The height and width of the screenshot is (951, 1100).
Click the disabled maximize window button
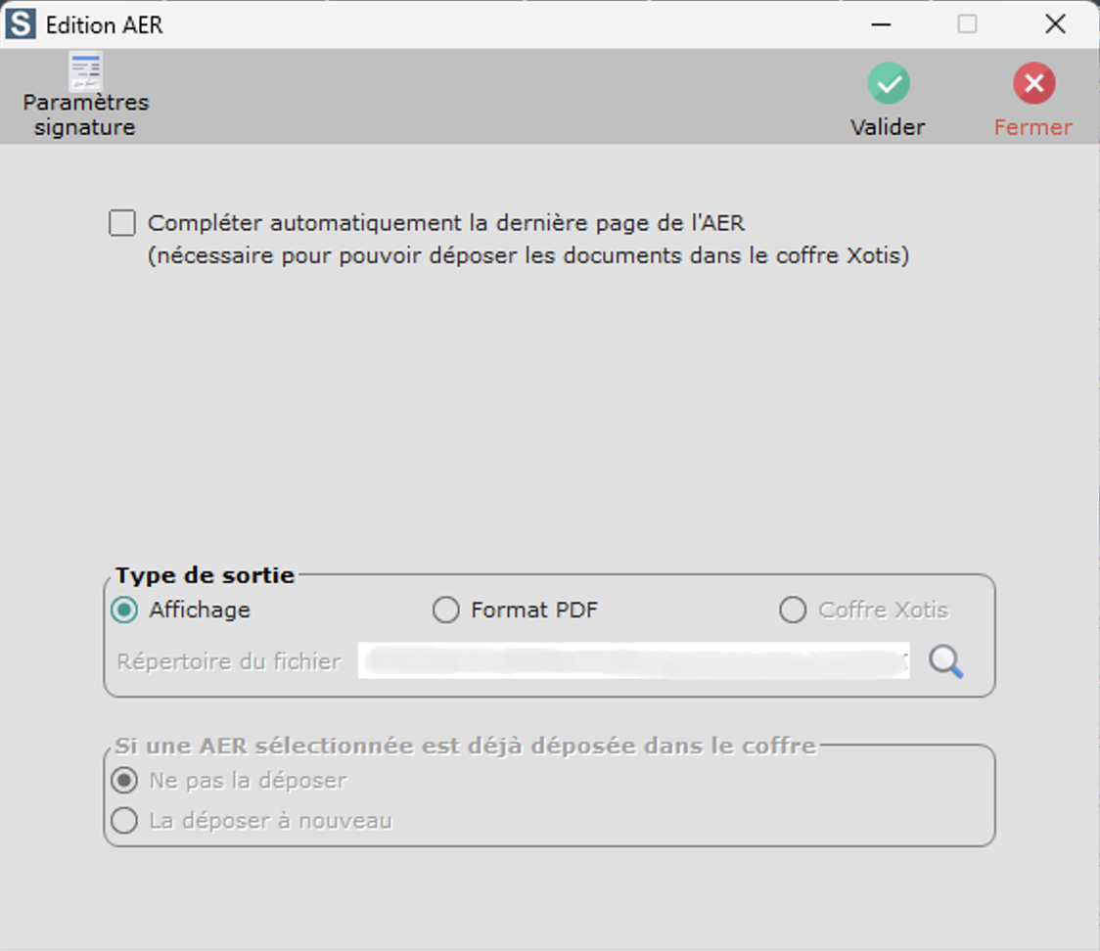coord(967,24)
